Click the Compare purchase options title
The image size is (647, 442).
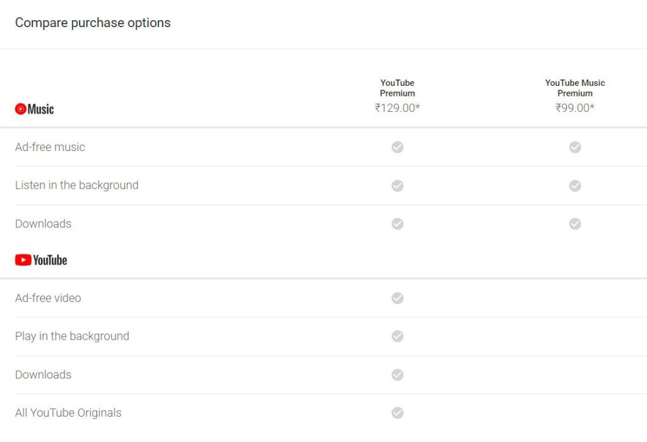pos(93,23)
